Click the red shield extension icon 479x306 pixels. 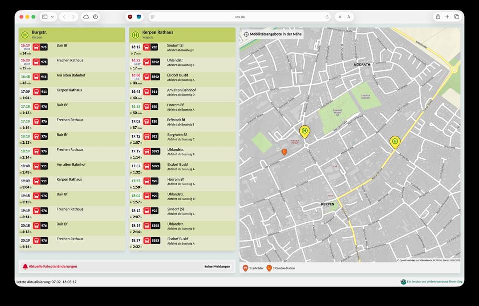[130, 17]
